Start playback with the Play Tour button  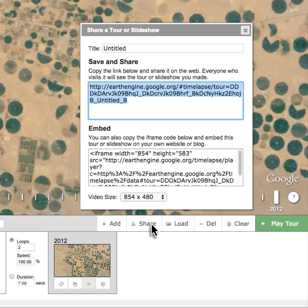coord(282,224)
